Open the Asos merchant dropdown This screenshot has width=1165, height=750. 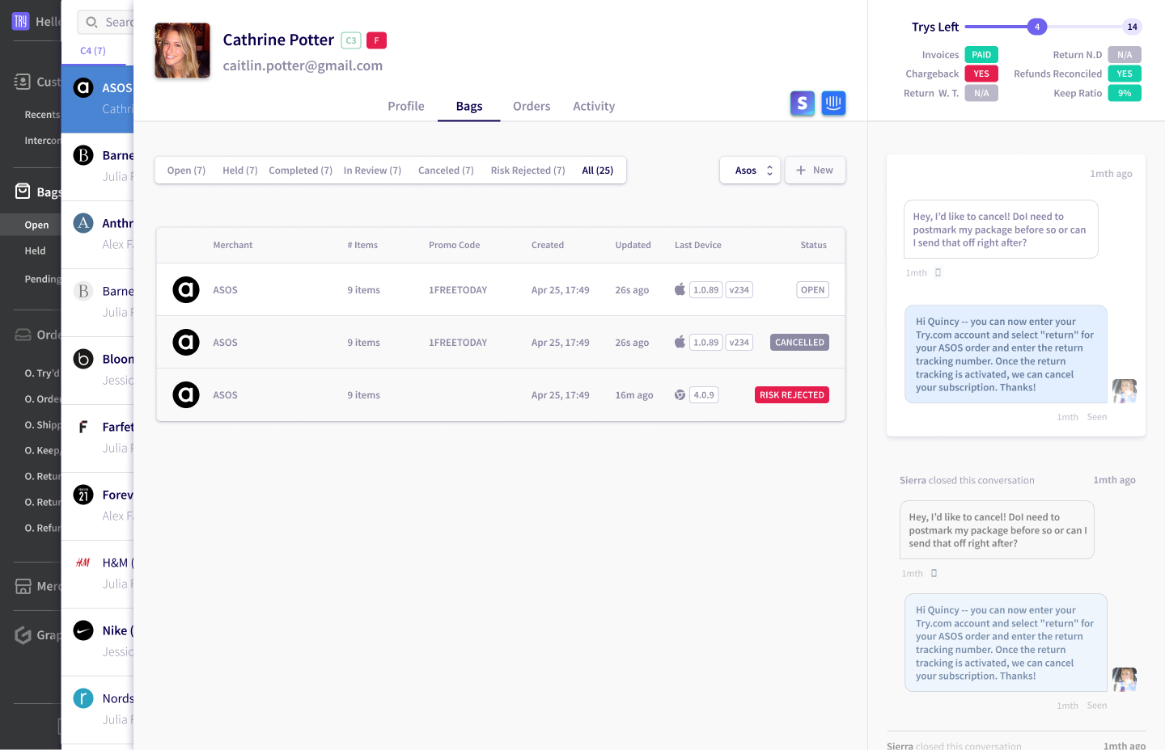coord(750,171)
